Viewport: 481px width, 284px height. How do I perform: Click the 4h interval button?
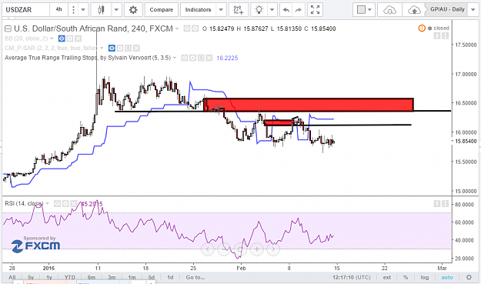point(59,10)
